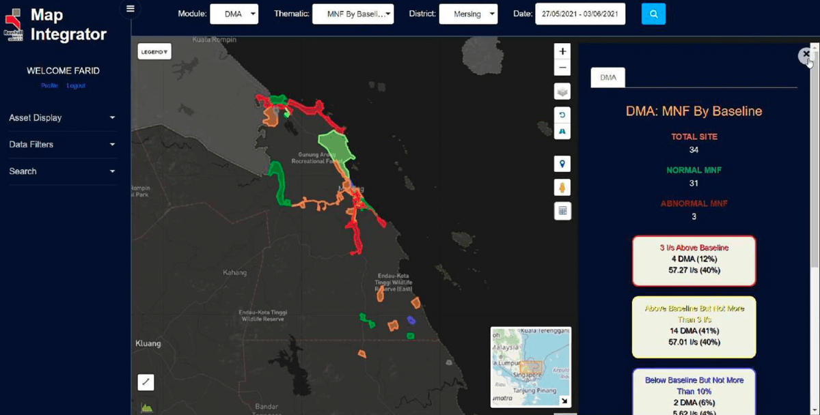Select the pencil edit tool

[x=146, y=382]
